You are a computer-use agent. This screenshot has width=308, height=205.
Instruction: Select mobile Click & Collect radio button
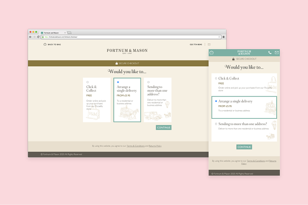click(x=216, y=78)
